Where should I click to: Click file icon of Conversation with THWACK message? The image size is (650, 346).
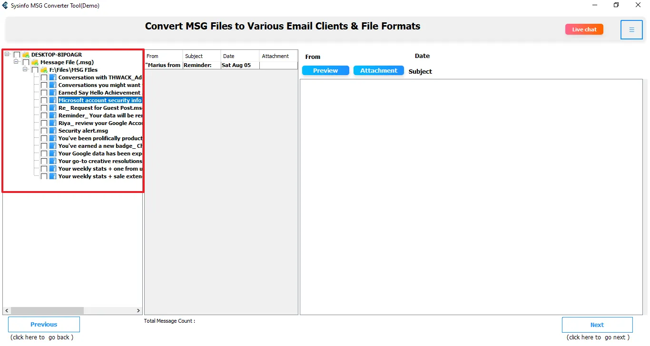(53, 77)
